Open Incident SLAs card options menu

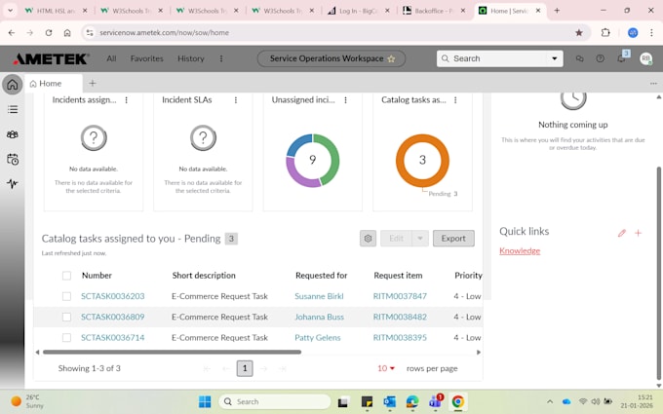236,100
